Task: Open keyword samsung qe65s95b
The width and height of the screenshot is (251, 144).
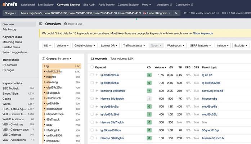Action: 113,91
